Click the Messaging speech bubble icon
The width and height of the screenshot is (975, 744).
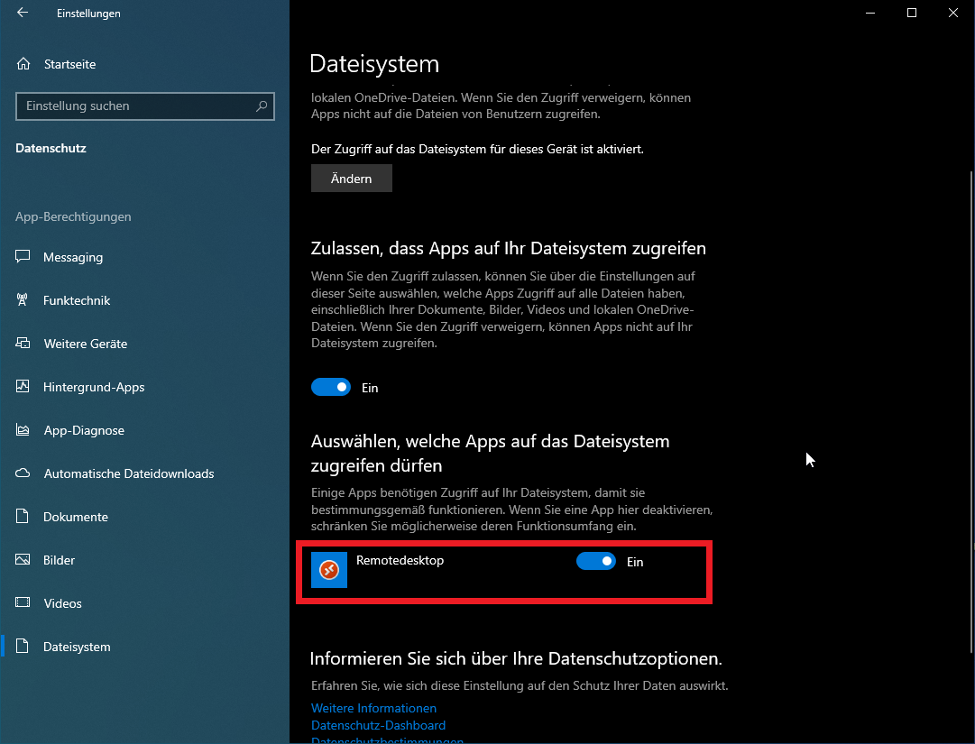point(23,257)
